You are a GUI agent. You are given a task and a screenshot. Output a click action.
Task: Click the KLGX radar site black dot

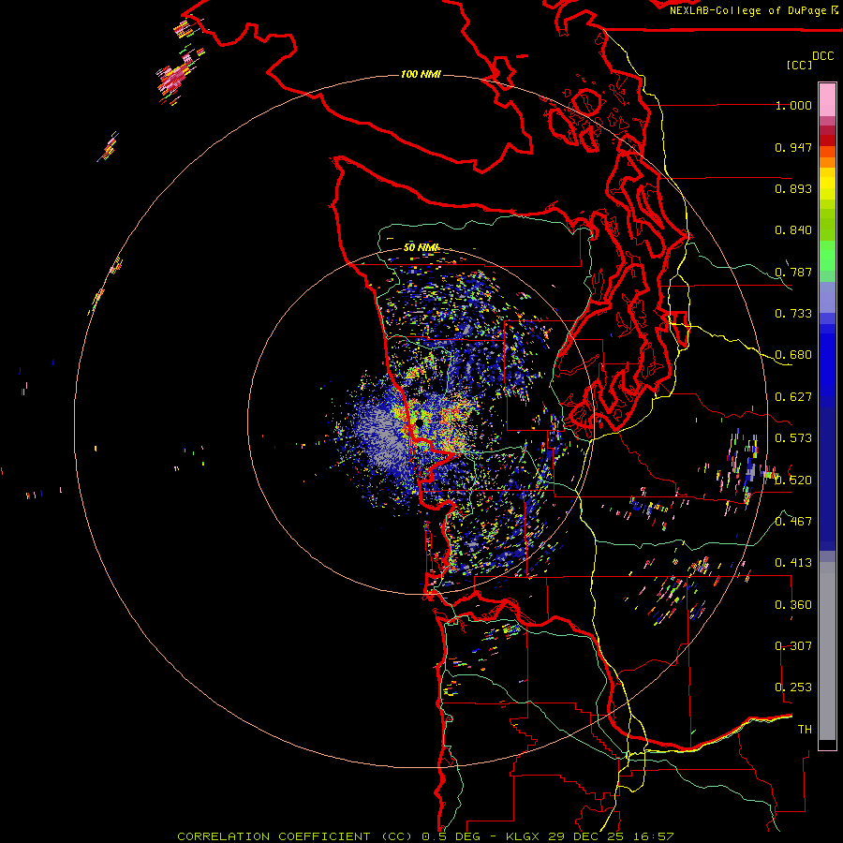click(419, 423)
